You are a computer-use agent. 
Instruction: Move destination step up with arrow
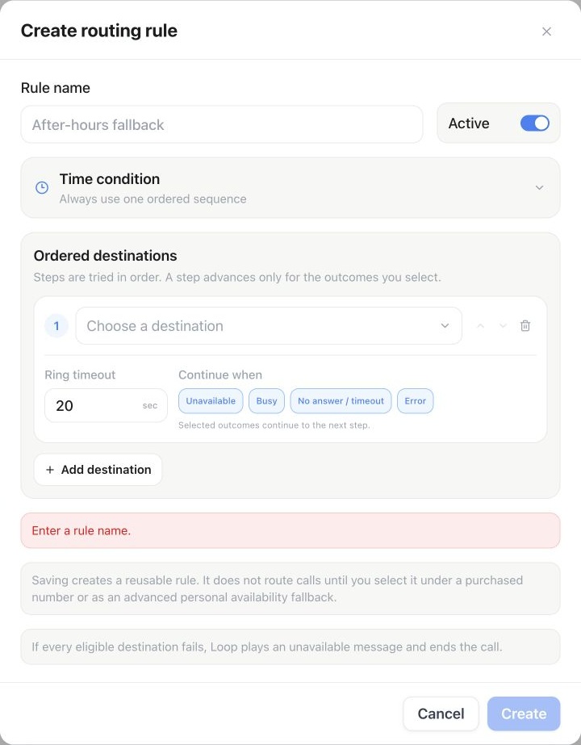480,326
